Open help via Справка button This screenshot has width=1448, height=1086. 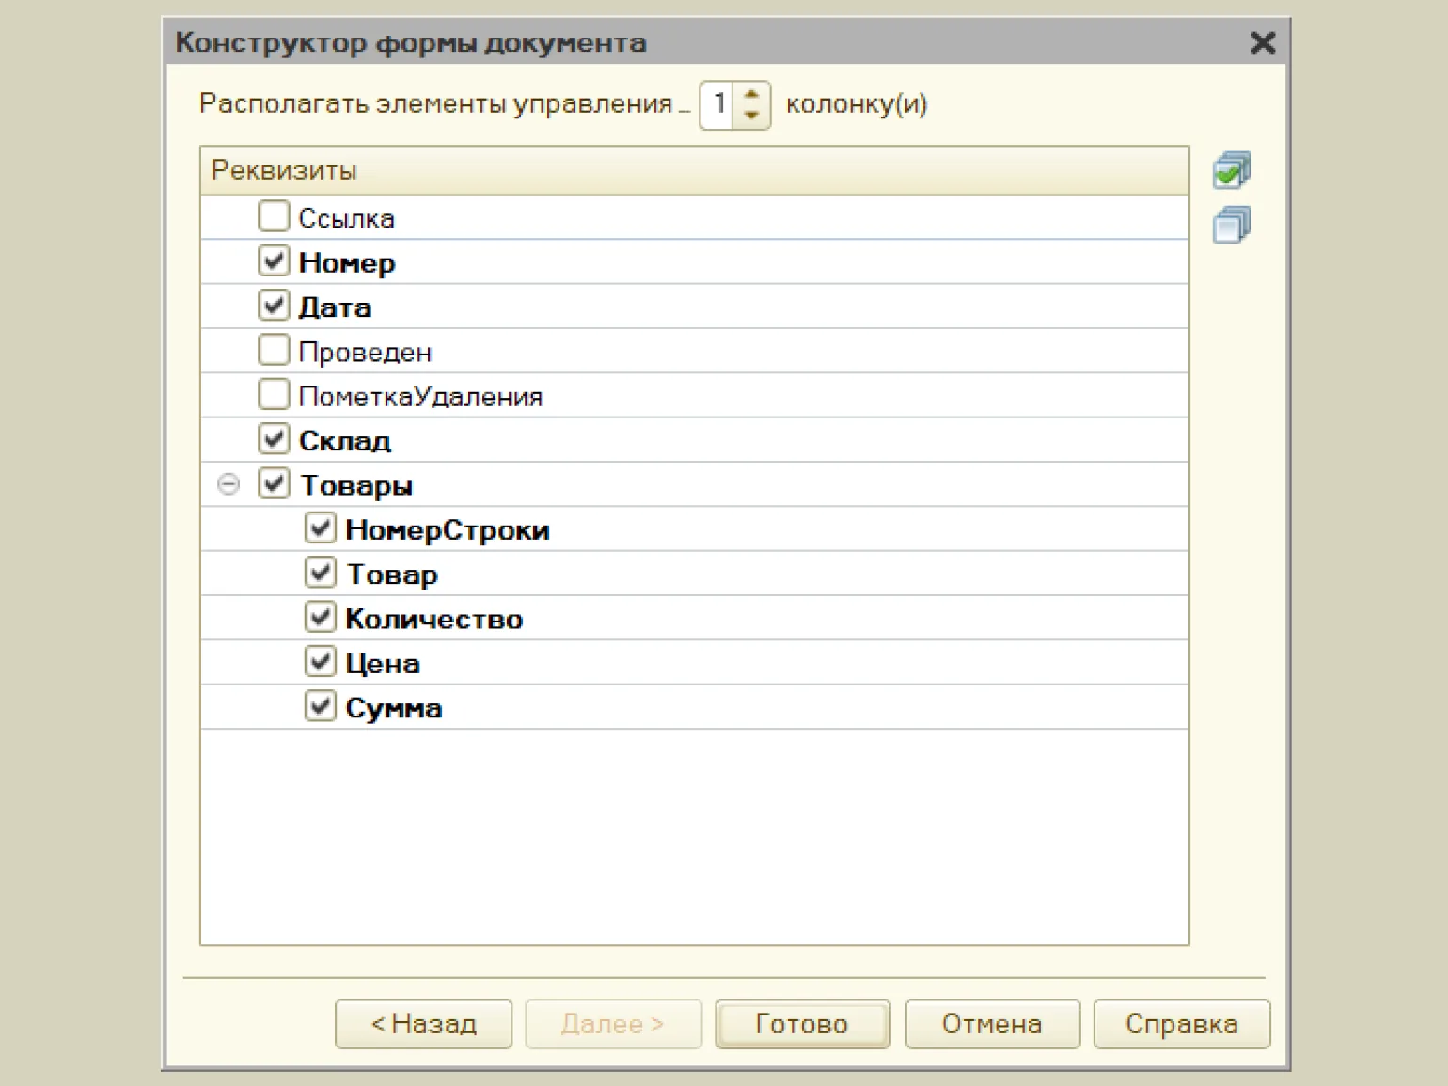[x=1181, y=1024]
